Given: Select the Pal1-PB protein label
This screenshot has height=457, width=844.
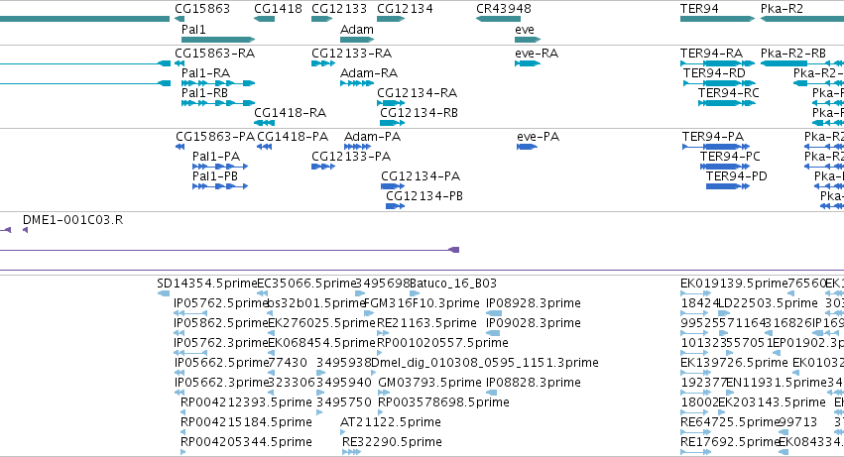Looking at the screenshot, I should (x=215, y=176).
